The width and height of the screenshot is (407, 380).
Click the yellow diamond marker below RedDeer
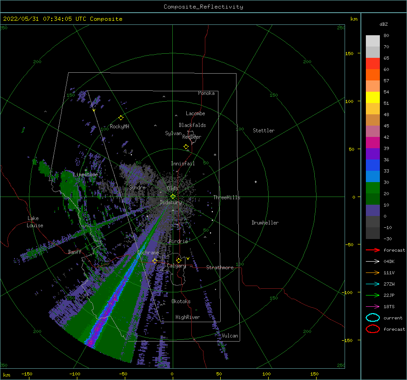(x=186, y=147)
